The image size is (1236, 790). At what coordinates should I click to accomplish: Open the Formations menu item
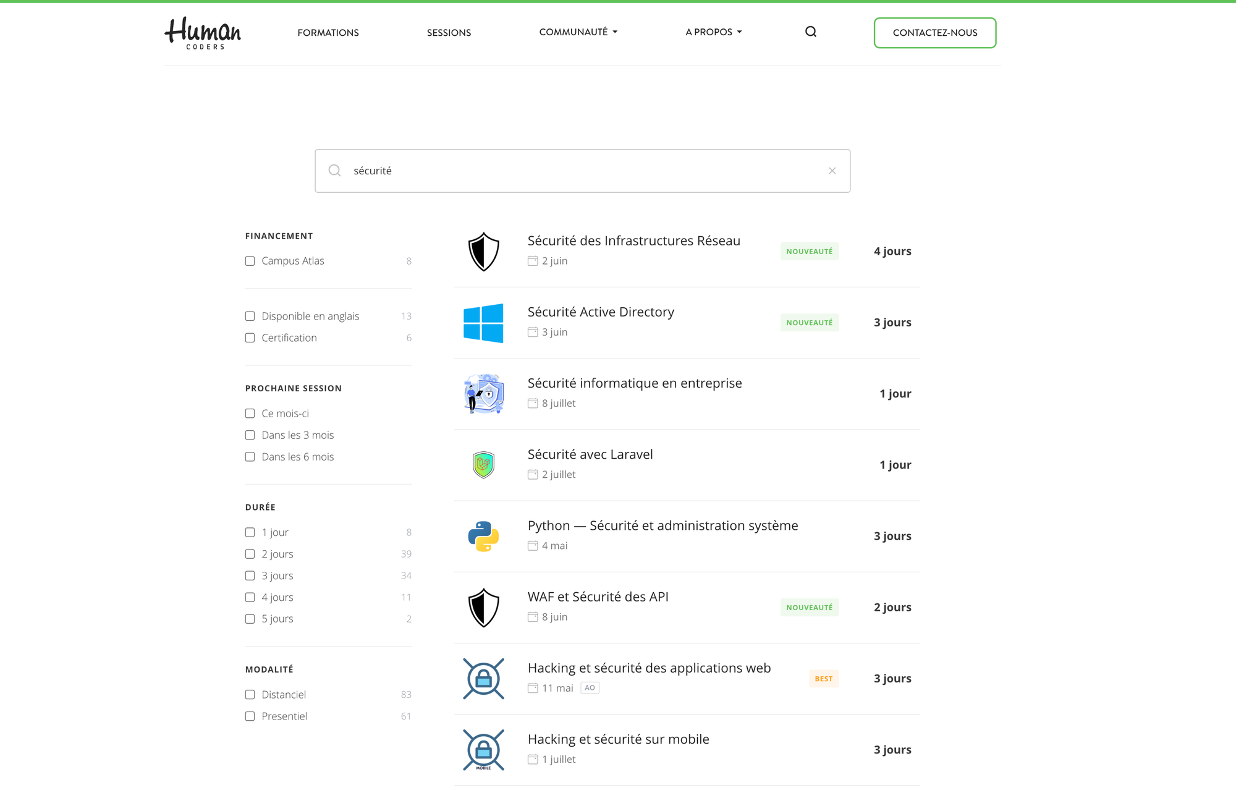click(328, 33)
